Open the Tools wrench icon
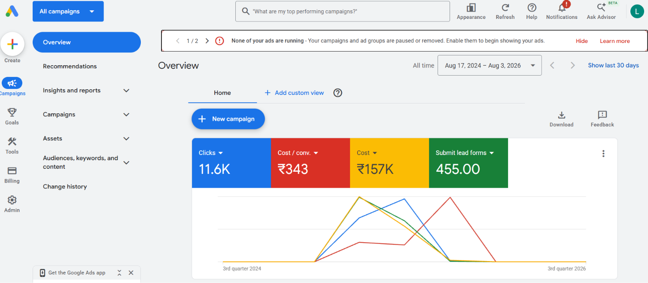Screen dimensions: 648x283 coord(12,142)
